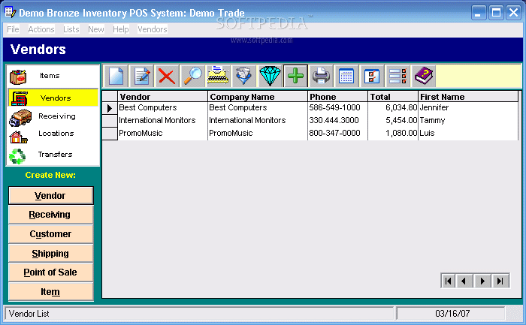Click total value 5,454.00
This screenshot has width=526, height=325.
401,120
